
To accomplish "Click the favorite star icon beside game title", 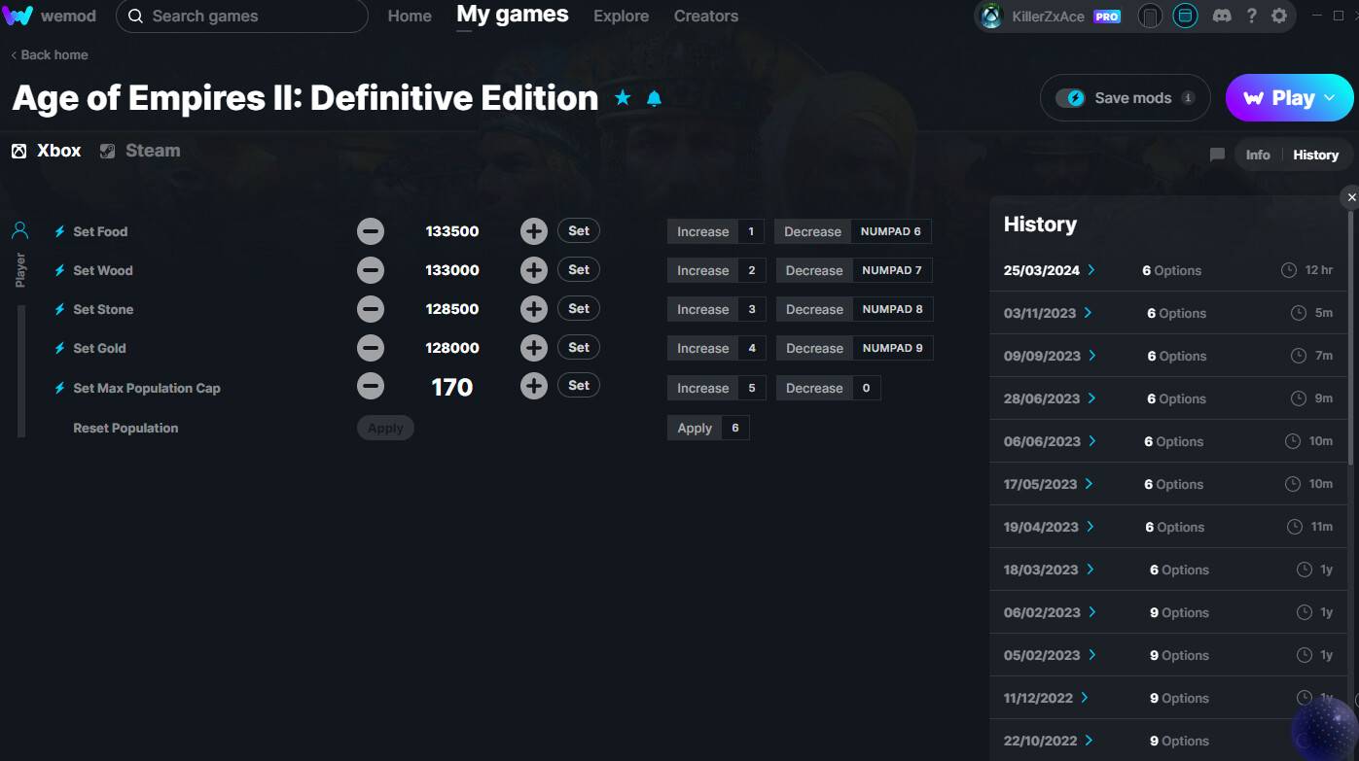I will 623,98.
